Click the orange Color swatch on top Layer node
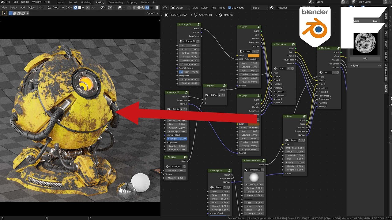Image resolution: width=392 pixels, height=220 pixels. tap(254, 56)
